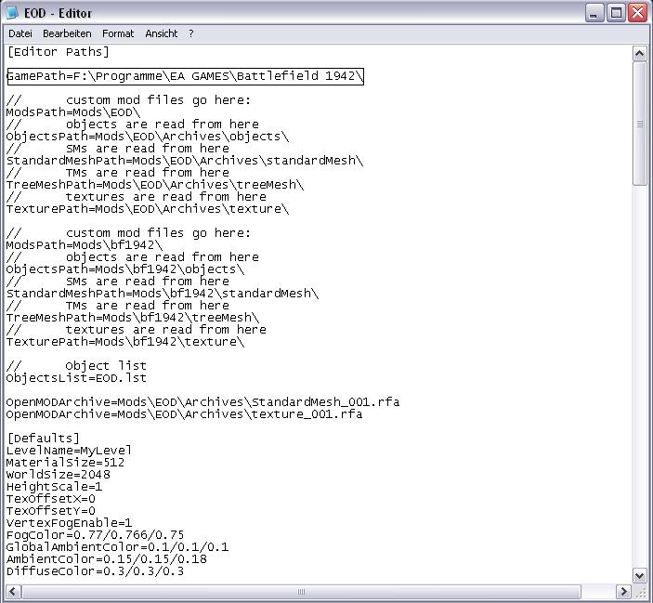Maximize the EOD Editor window
This screenshot has height=603, width=653.
616,13
